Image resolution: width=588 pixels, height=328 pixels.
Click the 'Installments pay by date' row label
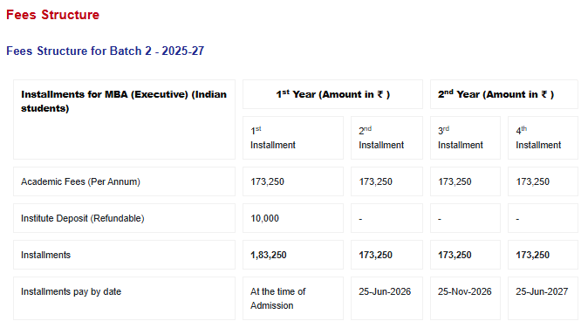72,291
